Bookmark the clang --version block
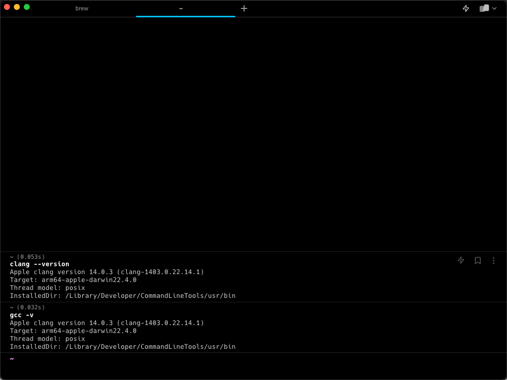Viewport: 507px width, 380px height. point(478,260)
